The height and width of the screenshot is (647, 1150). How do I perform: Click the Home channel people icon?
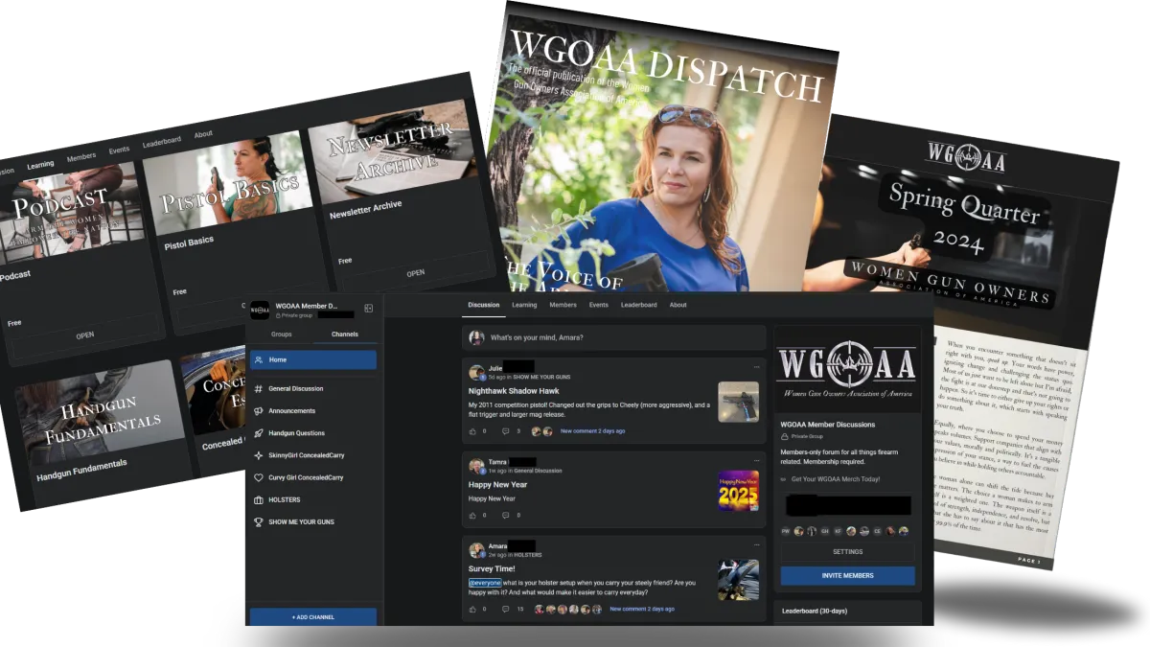click(259, 359)
